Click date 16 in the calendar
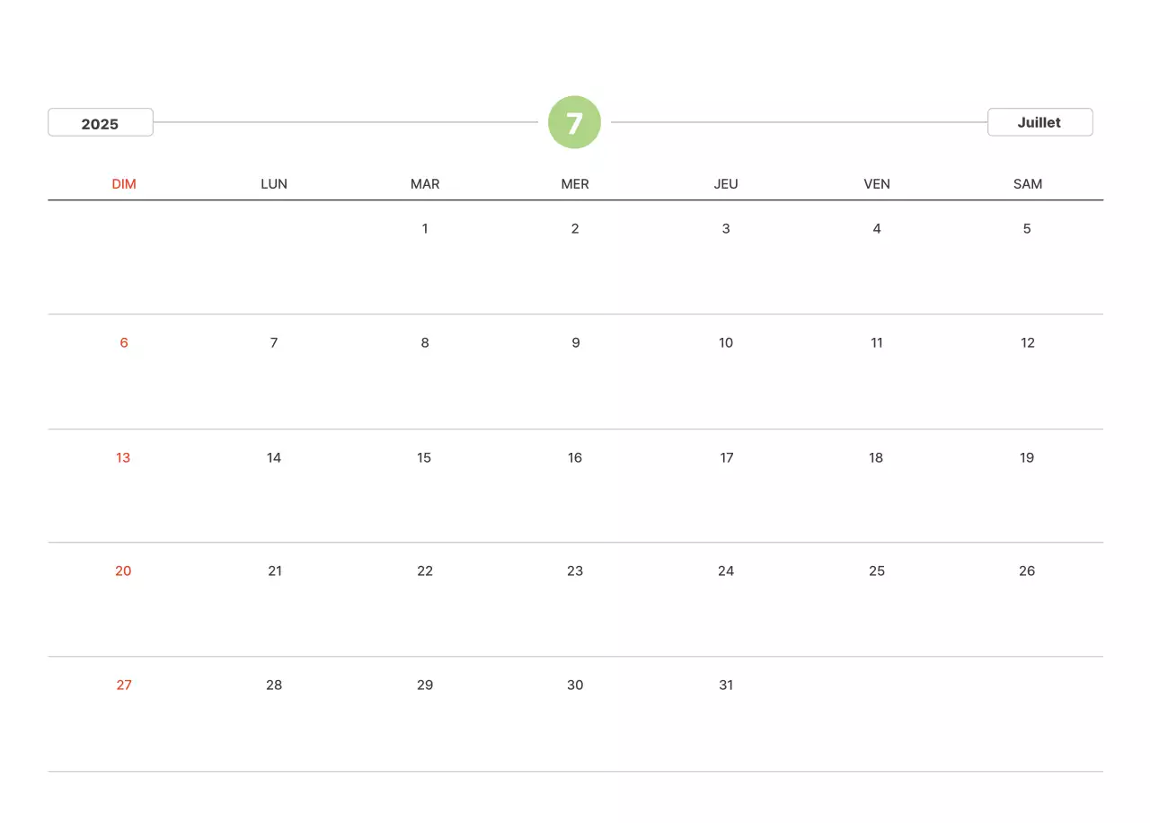This screenshot has height=823, width=1150. (575, 457)
